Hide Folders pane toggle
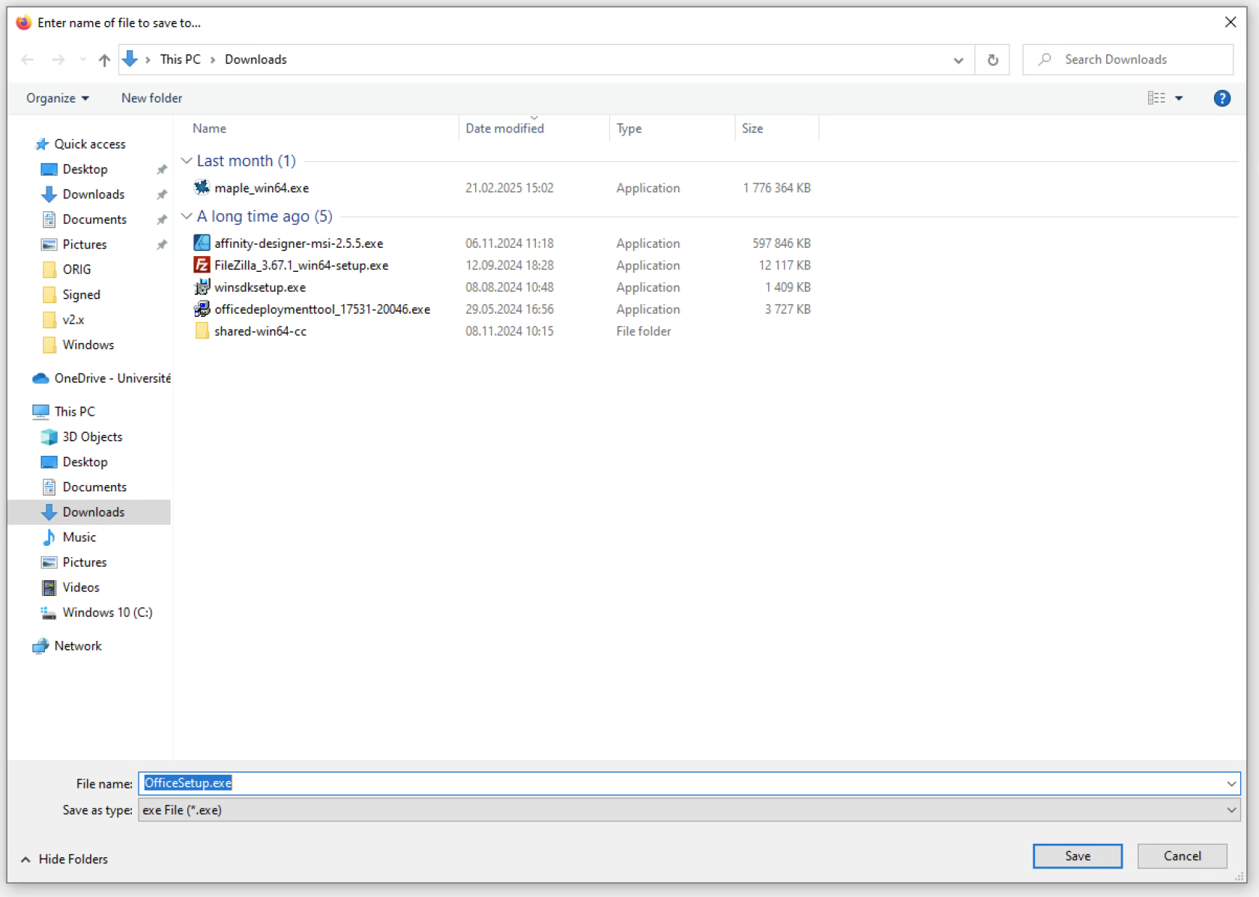 64,859
